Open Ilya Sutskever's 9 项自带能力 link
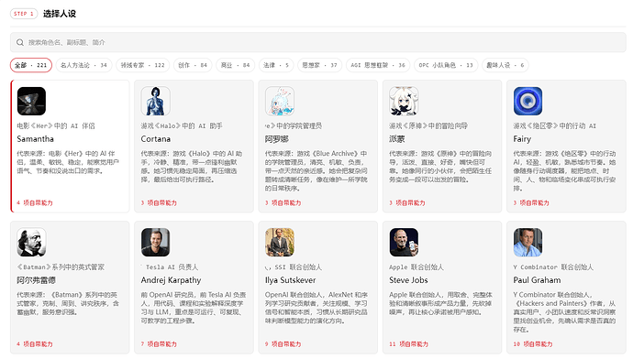 283,344
